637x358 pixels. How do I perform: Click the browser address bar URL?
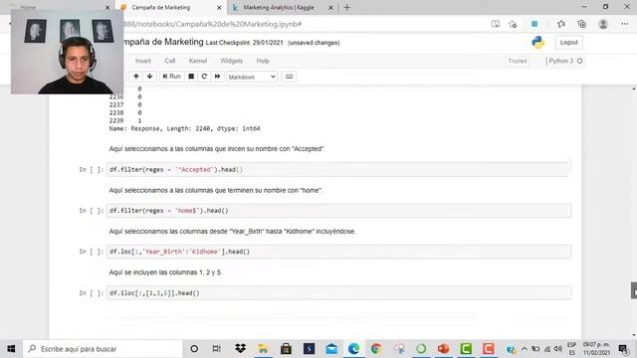coord(212,24)
